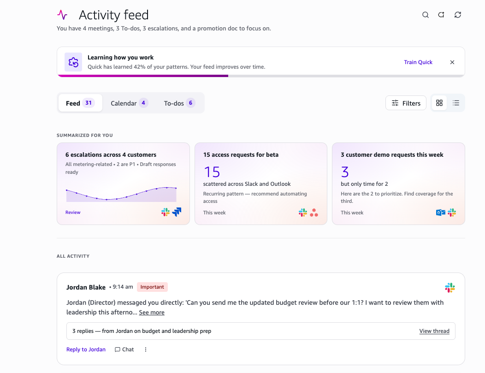Image resolution: width=485 pixels, height=373 pixels.
Task: Click Asana icon on access requests card
Action: click(314, 213)
